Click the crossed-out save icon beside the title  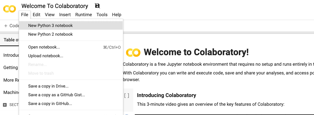point(97,6)
